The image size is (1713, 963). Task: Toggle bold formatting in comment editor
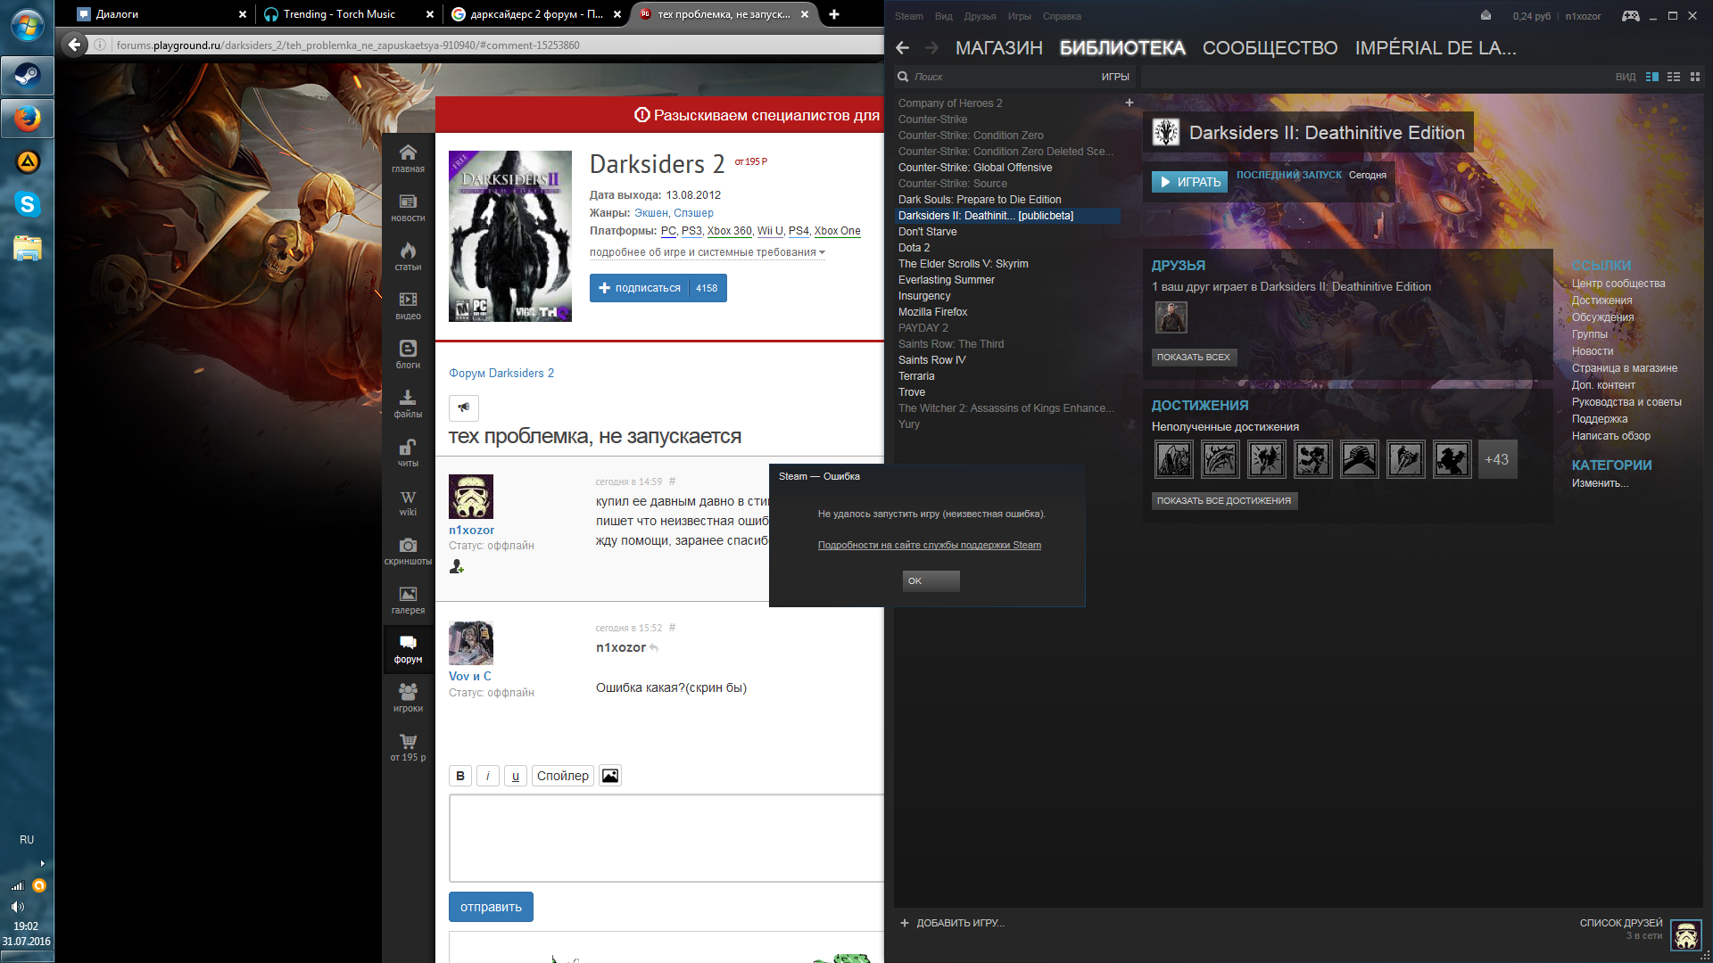point(460,776)
